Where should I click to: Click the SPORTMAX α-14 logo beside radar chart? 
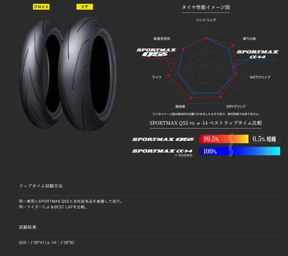257,54
